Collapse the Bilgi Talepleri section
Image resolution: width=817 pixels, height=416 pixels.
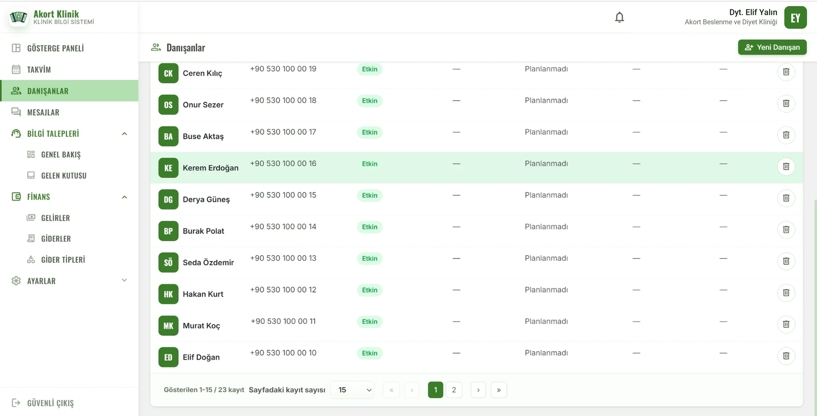125,134
